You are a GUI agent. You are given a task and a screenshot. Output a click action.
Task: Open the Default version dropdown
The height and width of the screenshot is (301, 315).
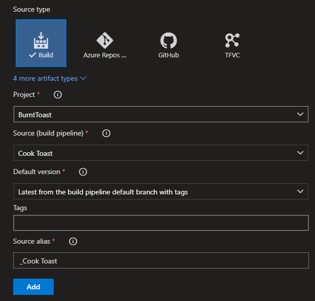pyautogui.click(x=161, y=191)
